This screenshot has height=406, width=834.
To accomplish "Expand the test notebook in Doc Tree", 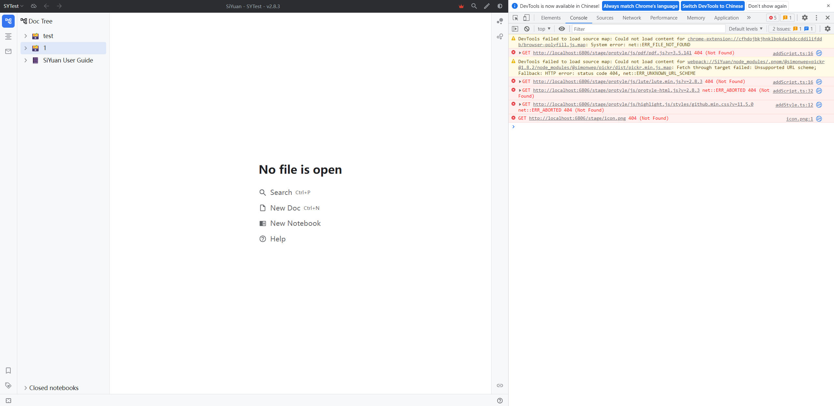I will [25, 36].
